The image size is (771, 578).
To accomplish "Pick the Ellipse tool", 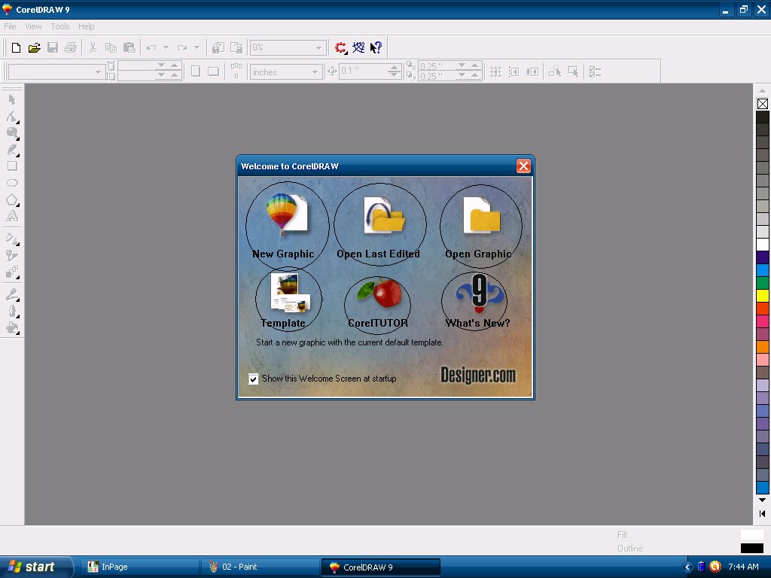I will pos(11,184).
